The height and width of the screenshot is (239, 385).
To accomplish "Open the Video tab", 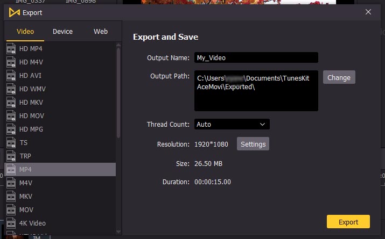I will 25,32.
